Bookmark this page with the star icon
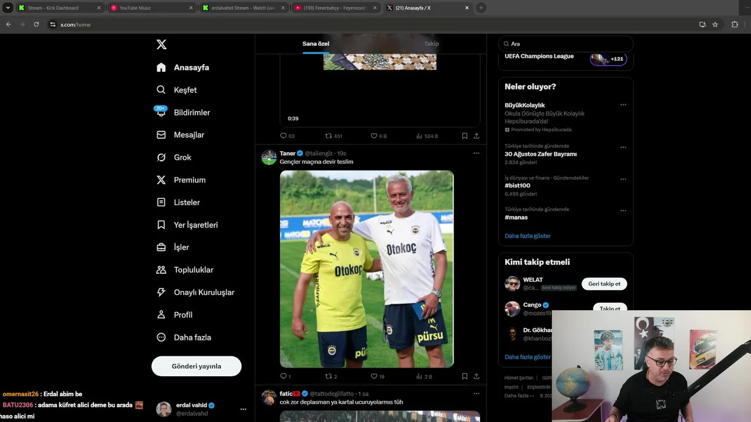The image size is (751, 422). tap(715, 25)
